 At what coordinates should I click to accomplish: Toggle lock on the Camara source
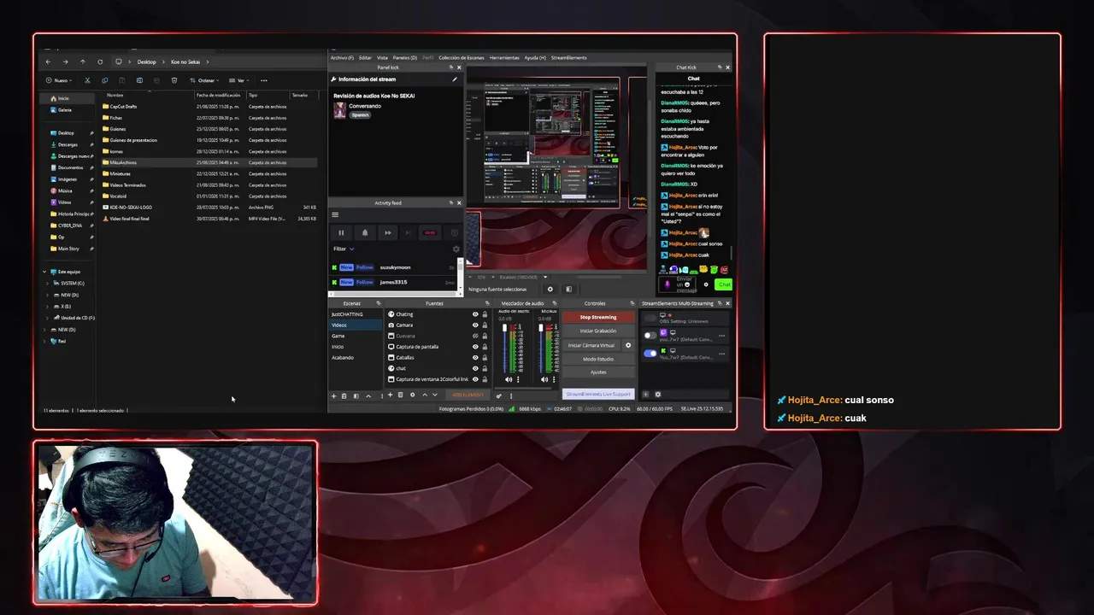[x=485, y=325]
